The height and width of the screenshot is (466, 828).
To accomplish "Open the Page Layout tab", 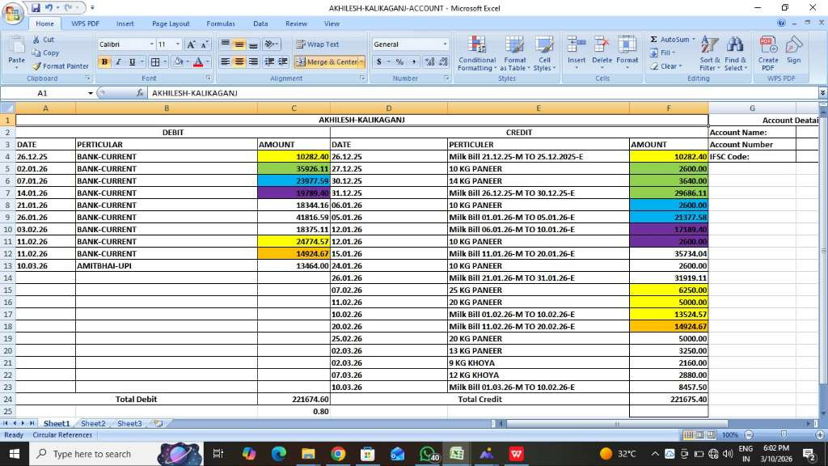I will pyautogui.click(x=171, y=23).
